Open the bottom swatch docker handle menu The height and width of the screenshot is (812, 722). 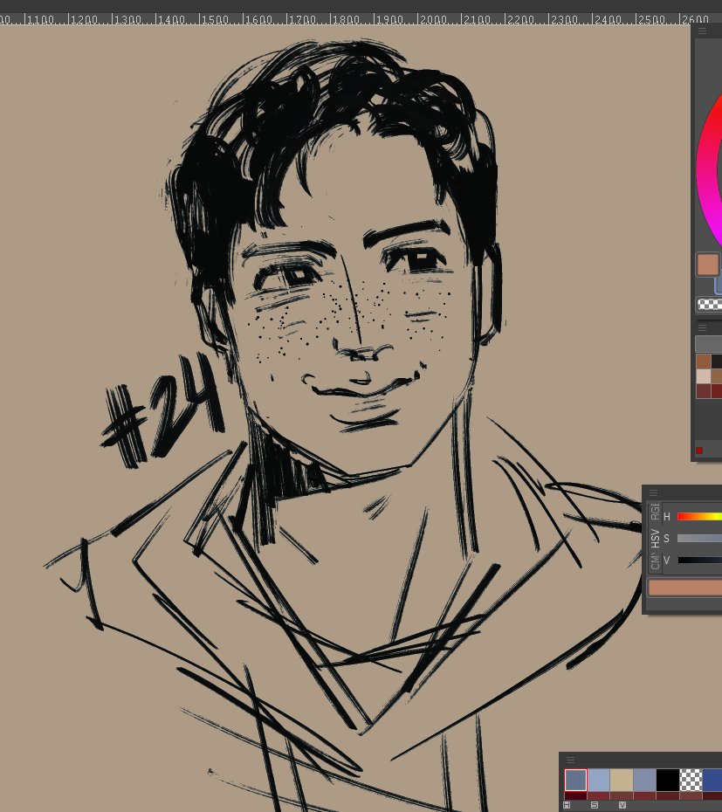point(570,760)
